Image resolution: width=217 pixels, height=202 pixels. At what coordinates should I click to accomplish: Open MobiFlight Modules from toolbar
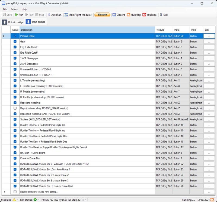(x=78, y=15)
